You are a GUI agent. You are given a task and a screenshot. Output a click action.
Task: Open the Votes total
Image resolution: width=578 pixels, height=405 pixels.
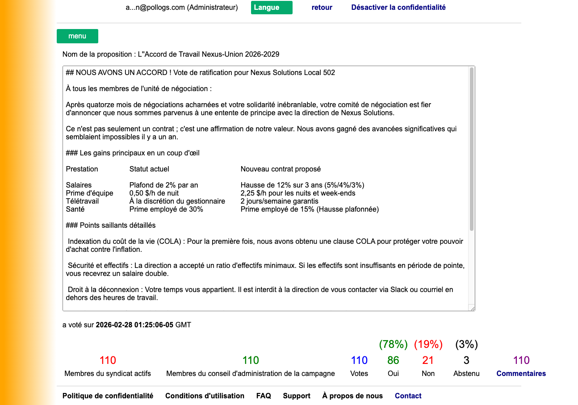[359, 360]
